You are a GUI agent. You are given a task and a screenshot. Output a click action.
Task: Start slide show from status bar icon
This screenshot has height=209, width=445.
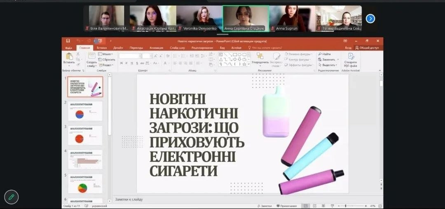tap(333, 206)
